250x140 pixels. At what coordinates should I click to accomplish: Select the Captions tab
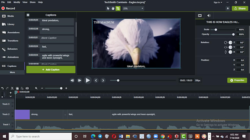(x=12, y=66)
